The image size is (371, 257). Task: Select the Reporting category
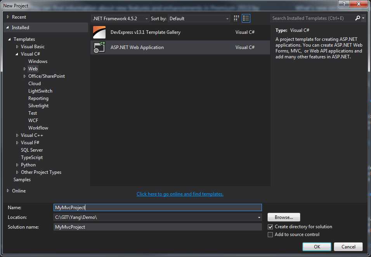[38, 98]
